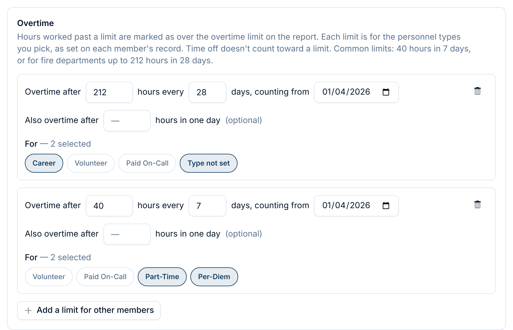Viewport: 513px width, 330px height.
Task: Select Volunteer for the 212-hour limit
Action: (91, 163)
